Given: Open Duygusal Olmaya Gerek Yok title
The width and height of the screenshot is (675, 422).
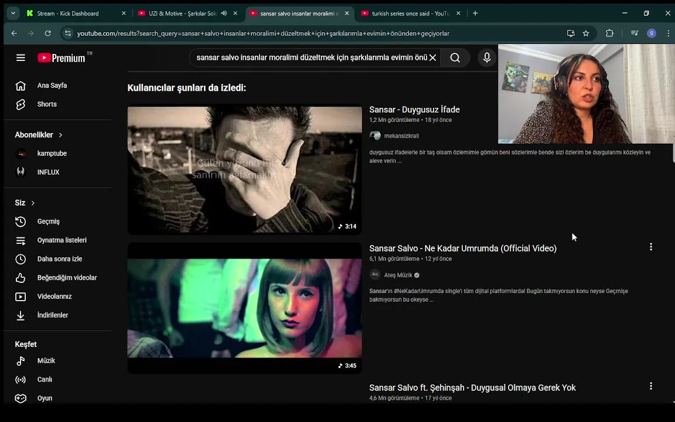Looking at the screenshot, I should pyautogui.click(x=472, y=387).
